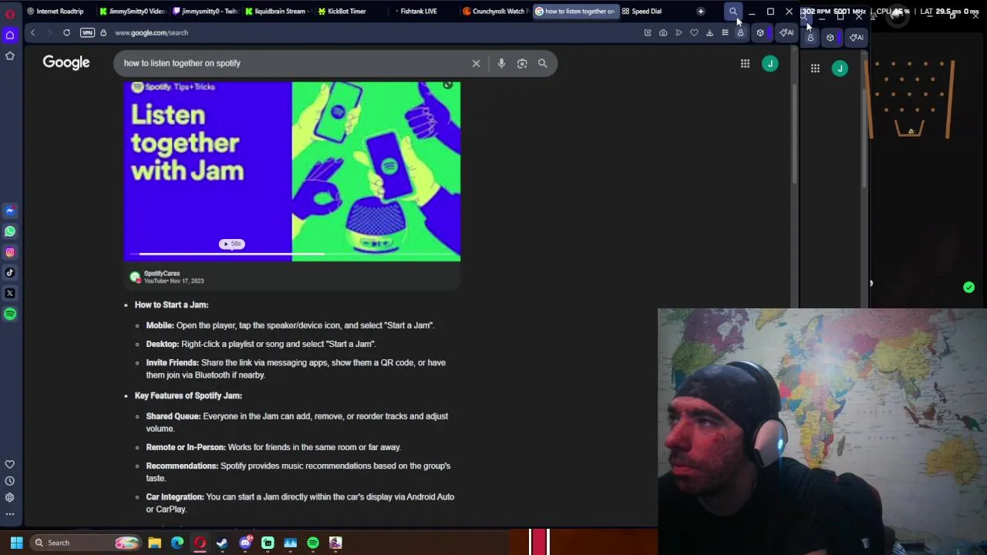Open the downloads icon in the address bar
This screenshot has height=555, width=987.
pyautogui.click(x=709, y=32)
